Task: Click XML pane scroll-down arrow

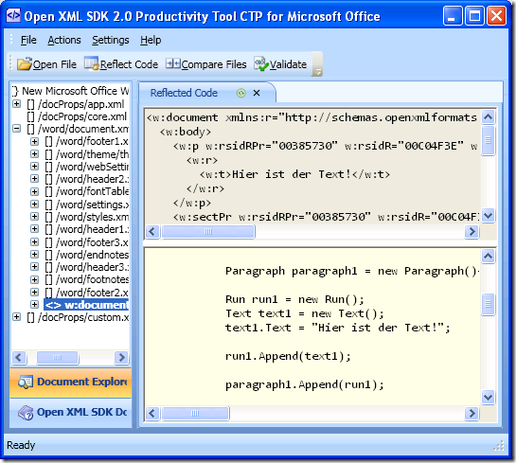Action: click(x=488, y=216)
